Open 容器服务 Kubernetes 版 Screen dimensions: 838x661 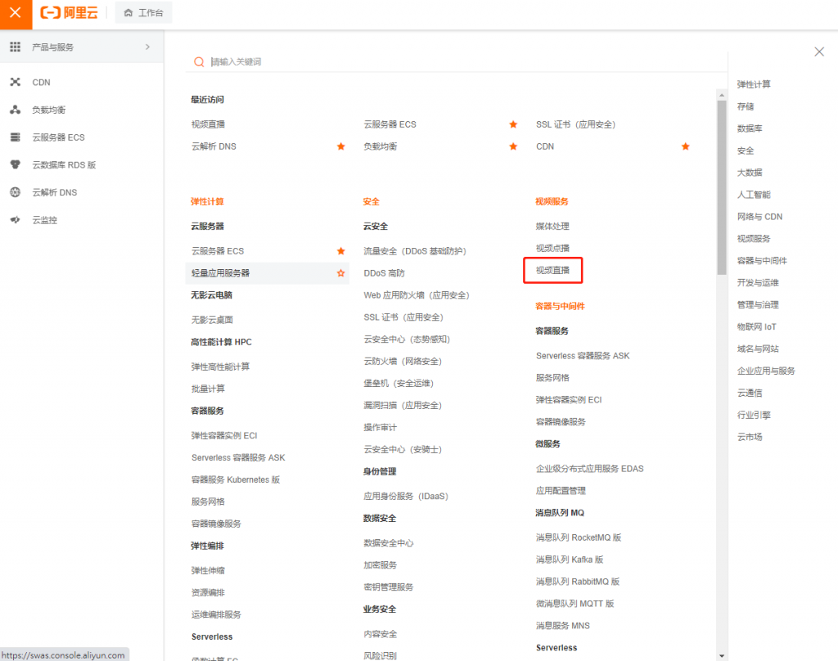tap(236, 480)
